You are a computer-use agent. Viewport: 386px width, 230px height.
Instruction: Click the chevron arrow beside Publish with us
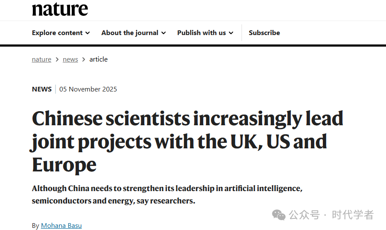[231, 33]
